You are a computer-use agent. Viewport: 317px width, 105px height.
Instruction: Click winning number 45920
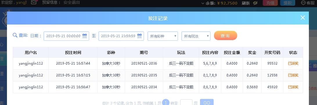pyautogui.click(x=272, y=87)
